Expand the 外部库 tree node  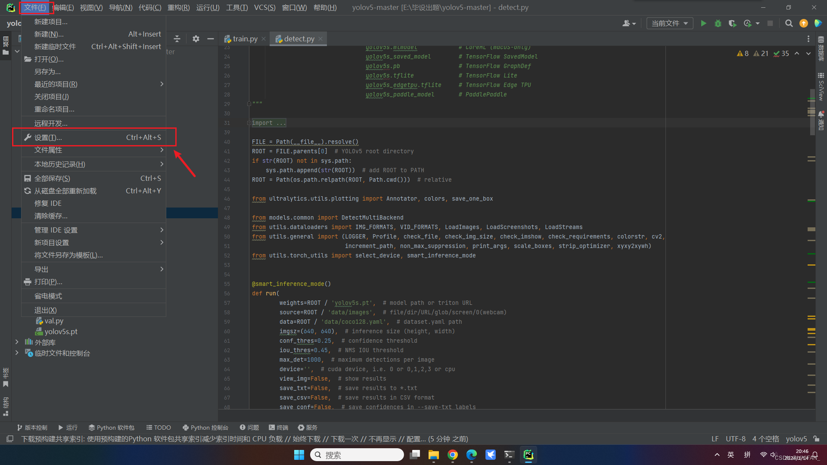(17, 342)
